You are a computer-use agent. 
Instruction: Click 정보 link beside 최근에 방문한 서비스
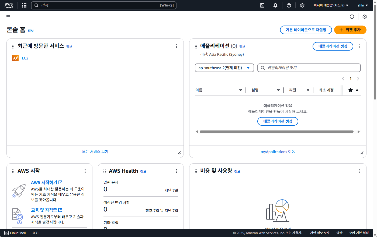(69, 47)
